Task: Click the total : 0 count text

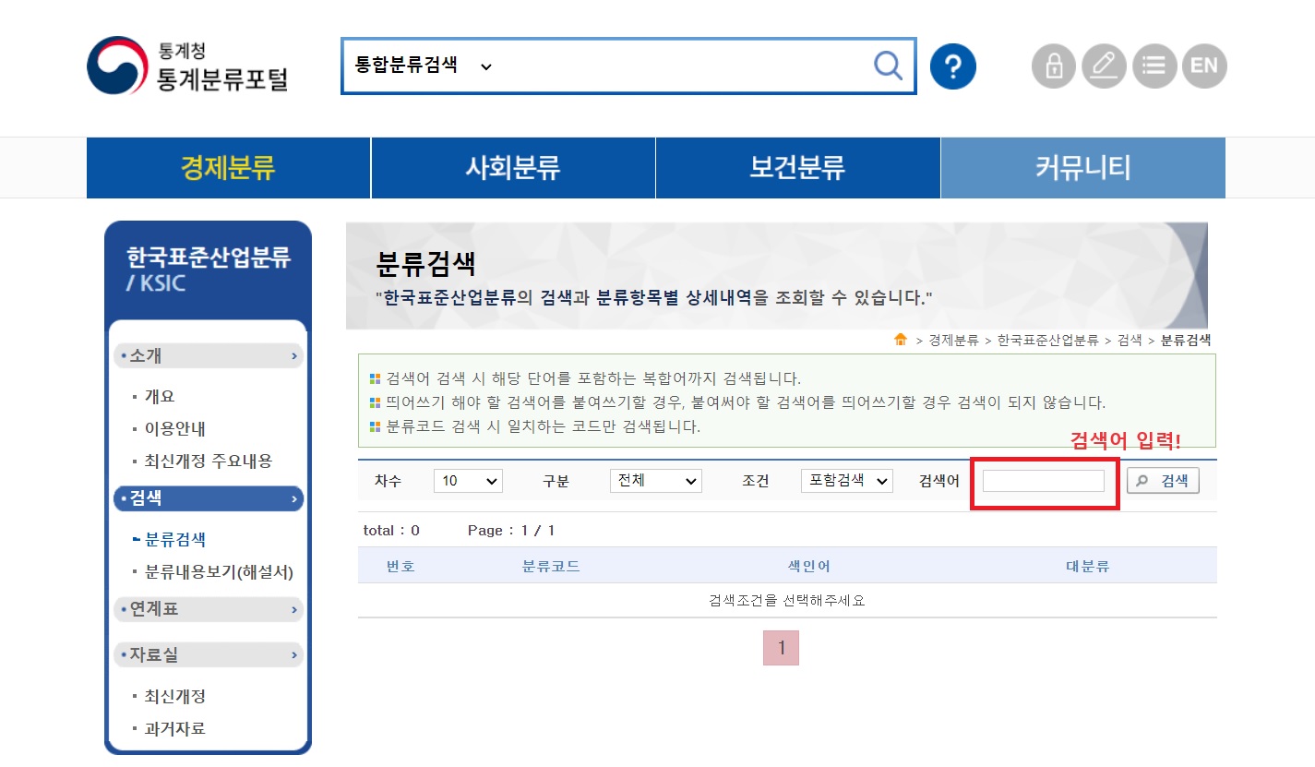Action: click(391, 531)
